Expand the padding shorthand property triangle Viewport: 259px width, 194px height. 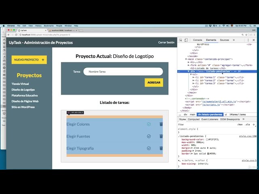click(193, 151)
